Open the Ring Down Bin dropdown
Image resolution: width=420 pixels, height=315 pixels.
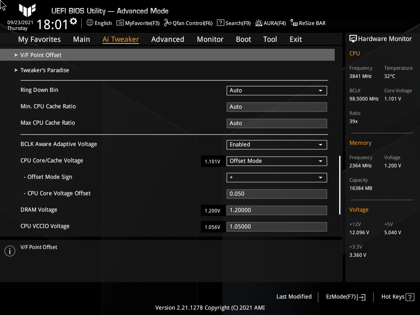click(277, 91)
